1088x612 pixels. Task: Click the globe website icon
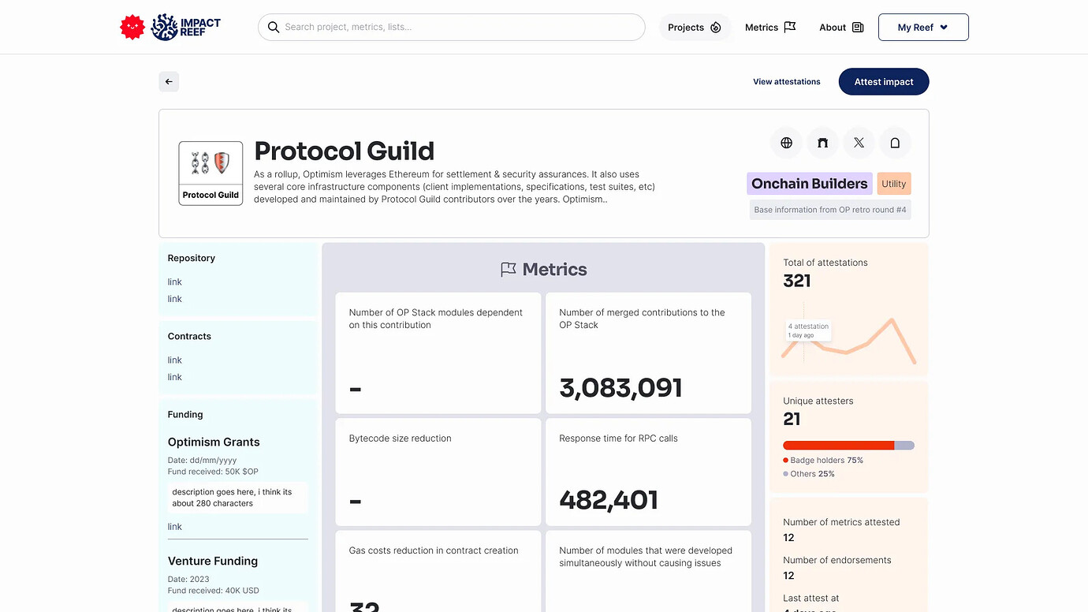(x=786, y=143)
